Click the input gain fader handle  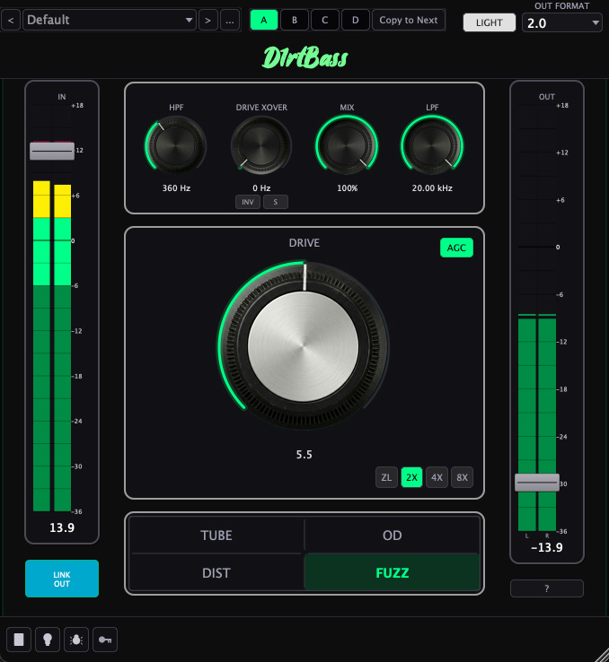pyautogui.click(x=52, y=151)
